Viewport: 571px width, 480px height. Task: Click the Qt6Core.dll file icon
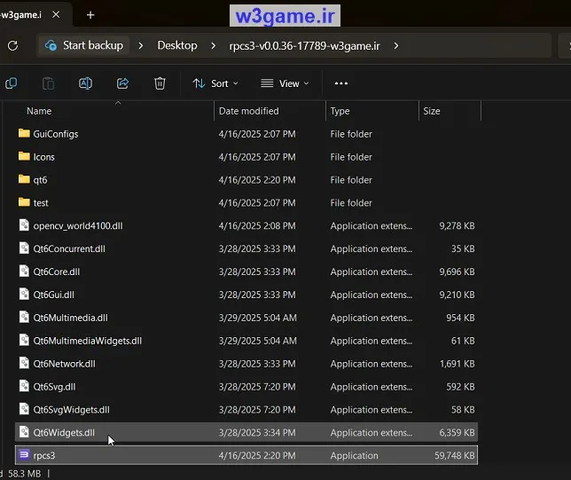click(x=24, y=271)
